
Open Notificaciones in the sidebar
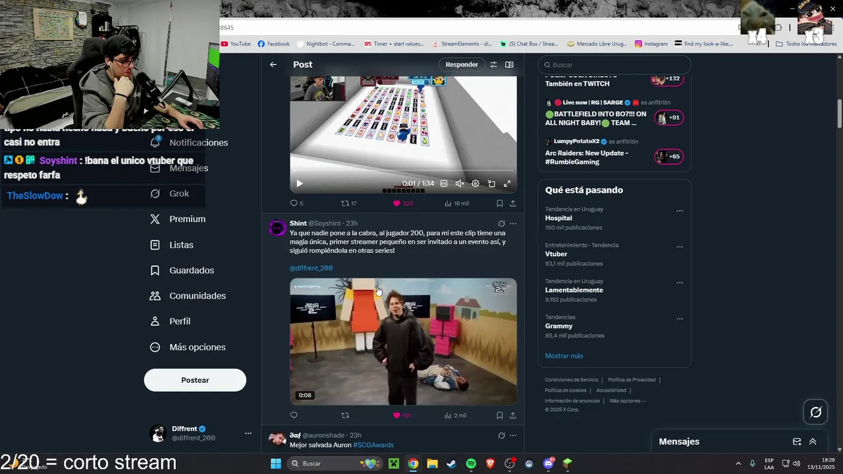click(189, 143)
